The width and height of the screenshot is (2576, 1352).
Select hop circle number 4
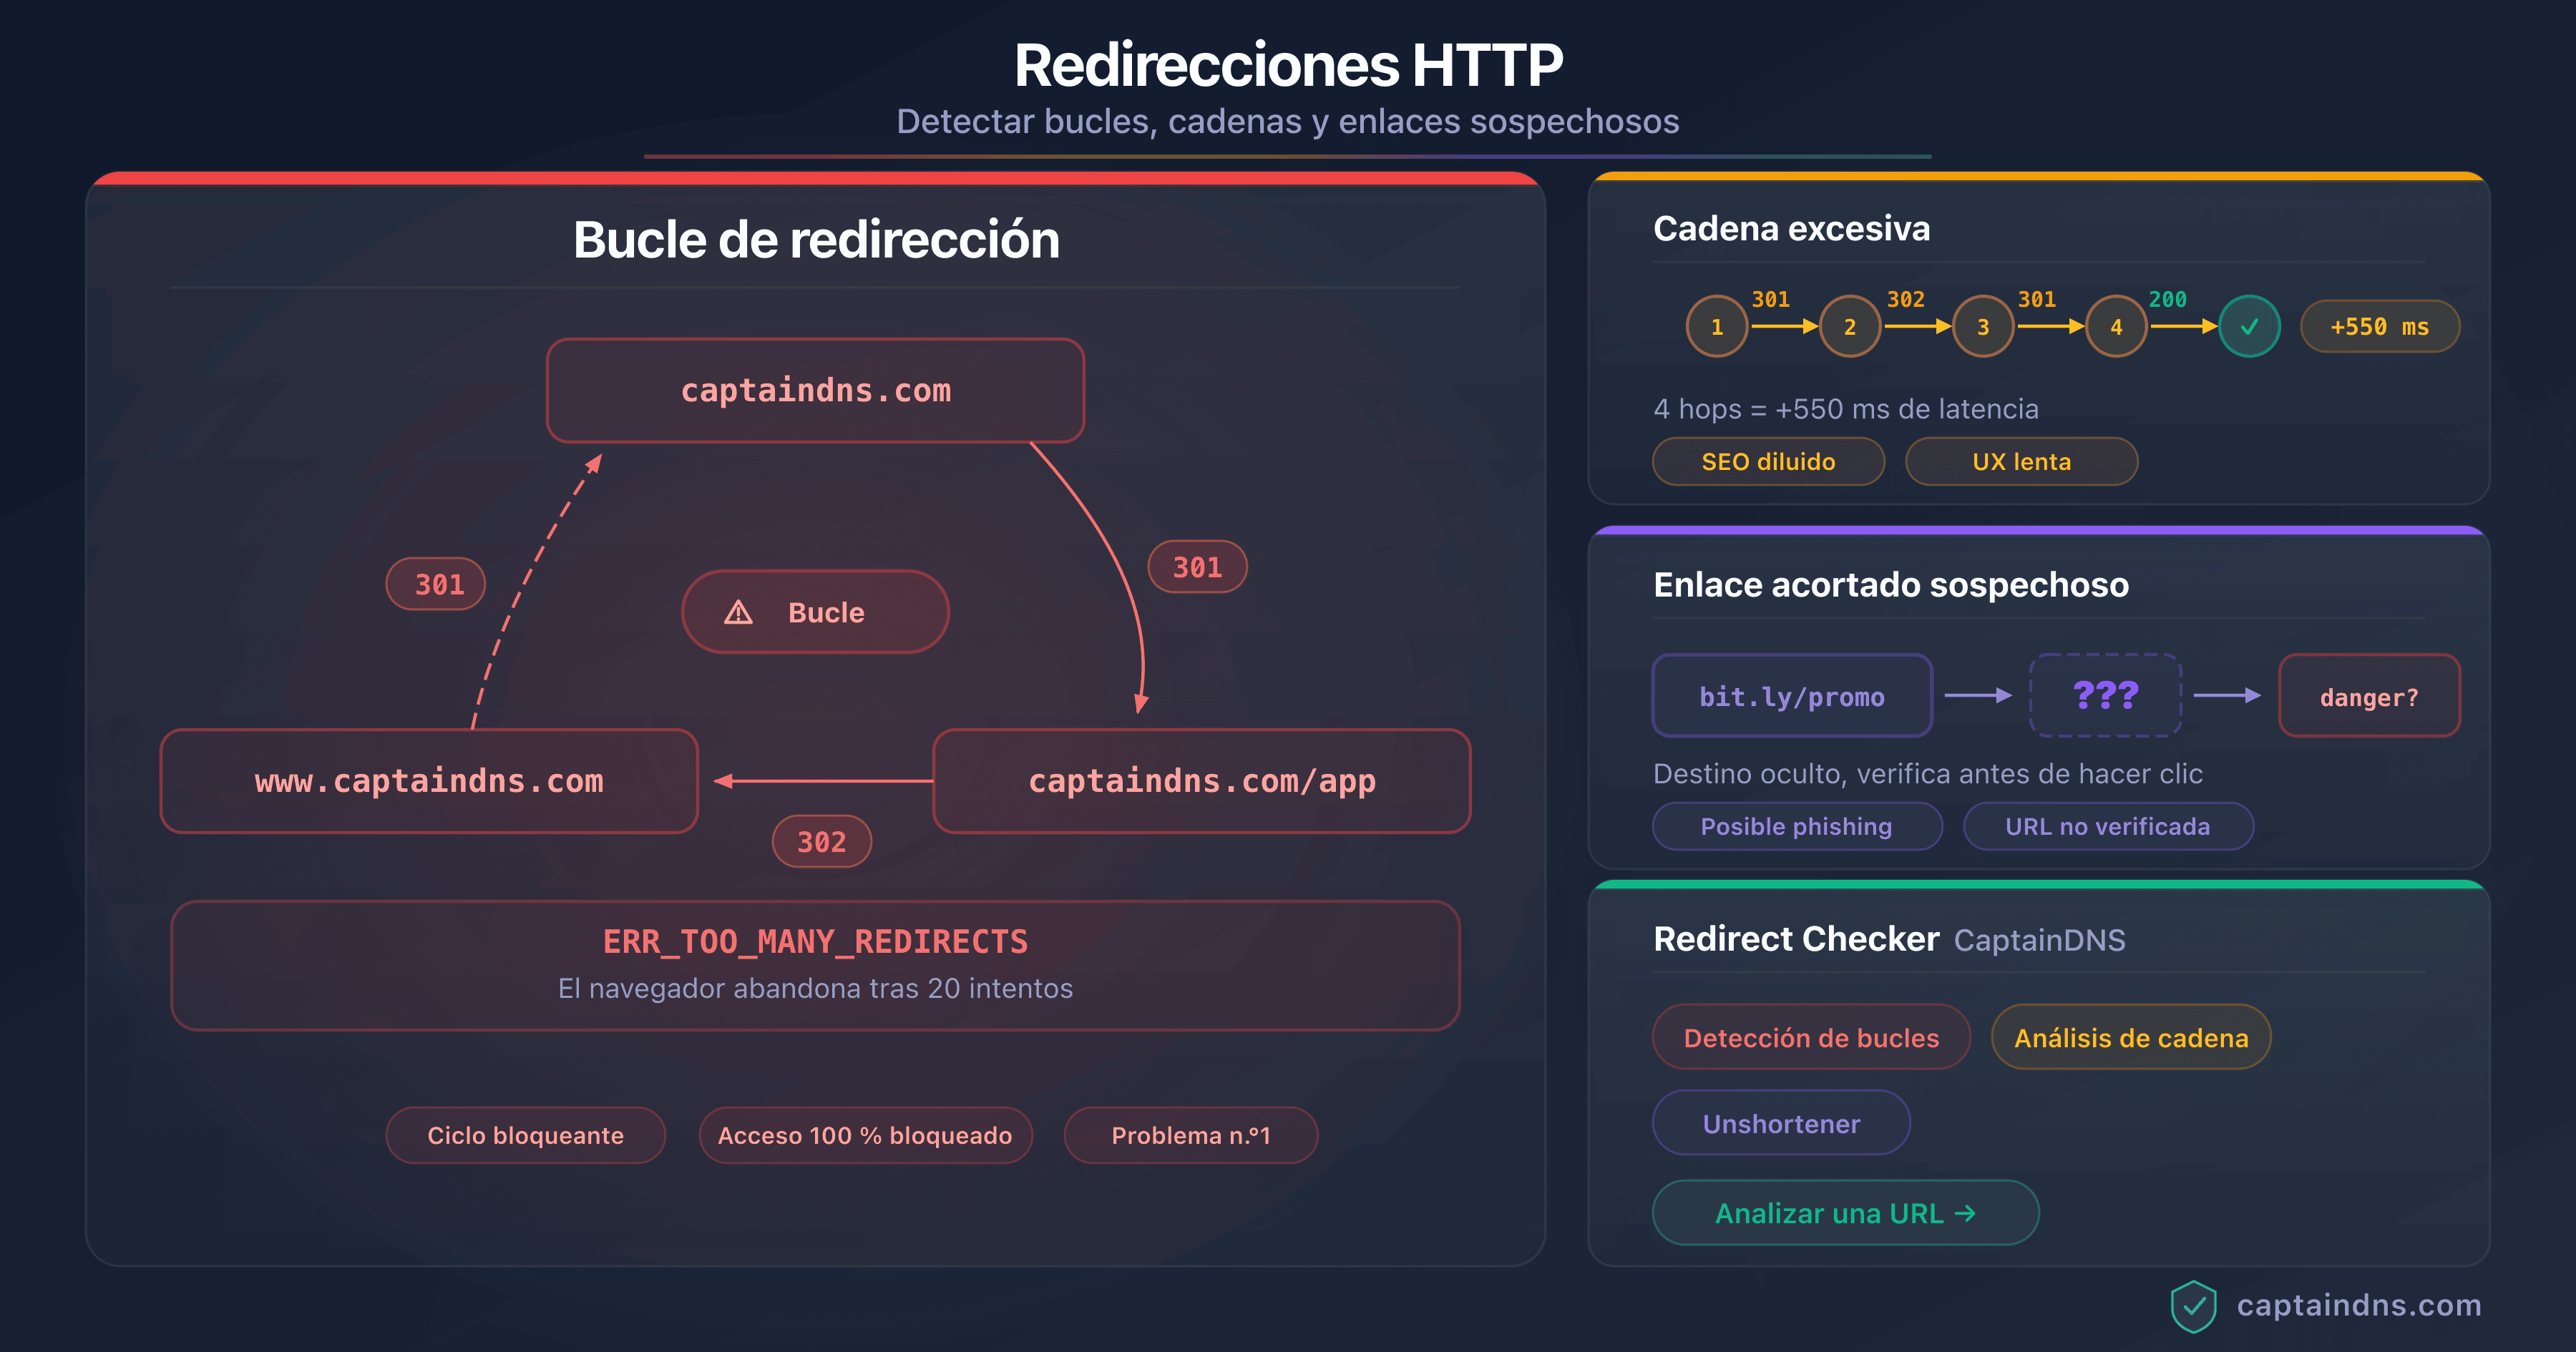tap(2116, 326)
